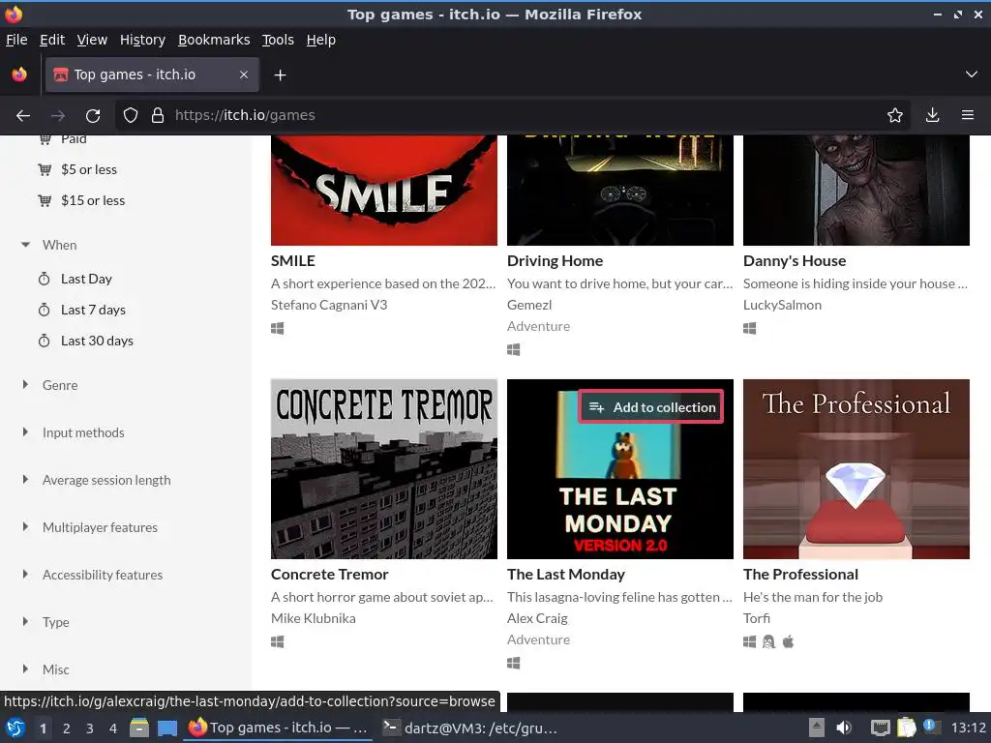Click the macOS icon under The Professional
991x743 pixels.
click(x=788, y=642)
